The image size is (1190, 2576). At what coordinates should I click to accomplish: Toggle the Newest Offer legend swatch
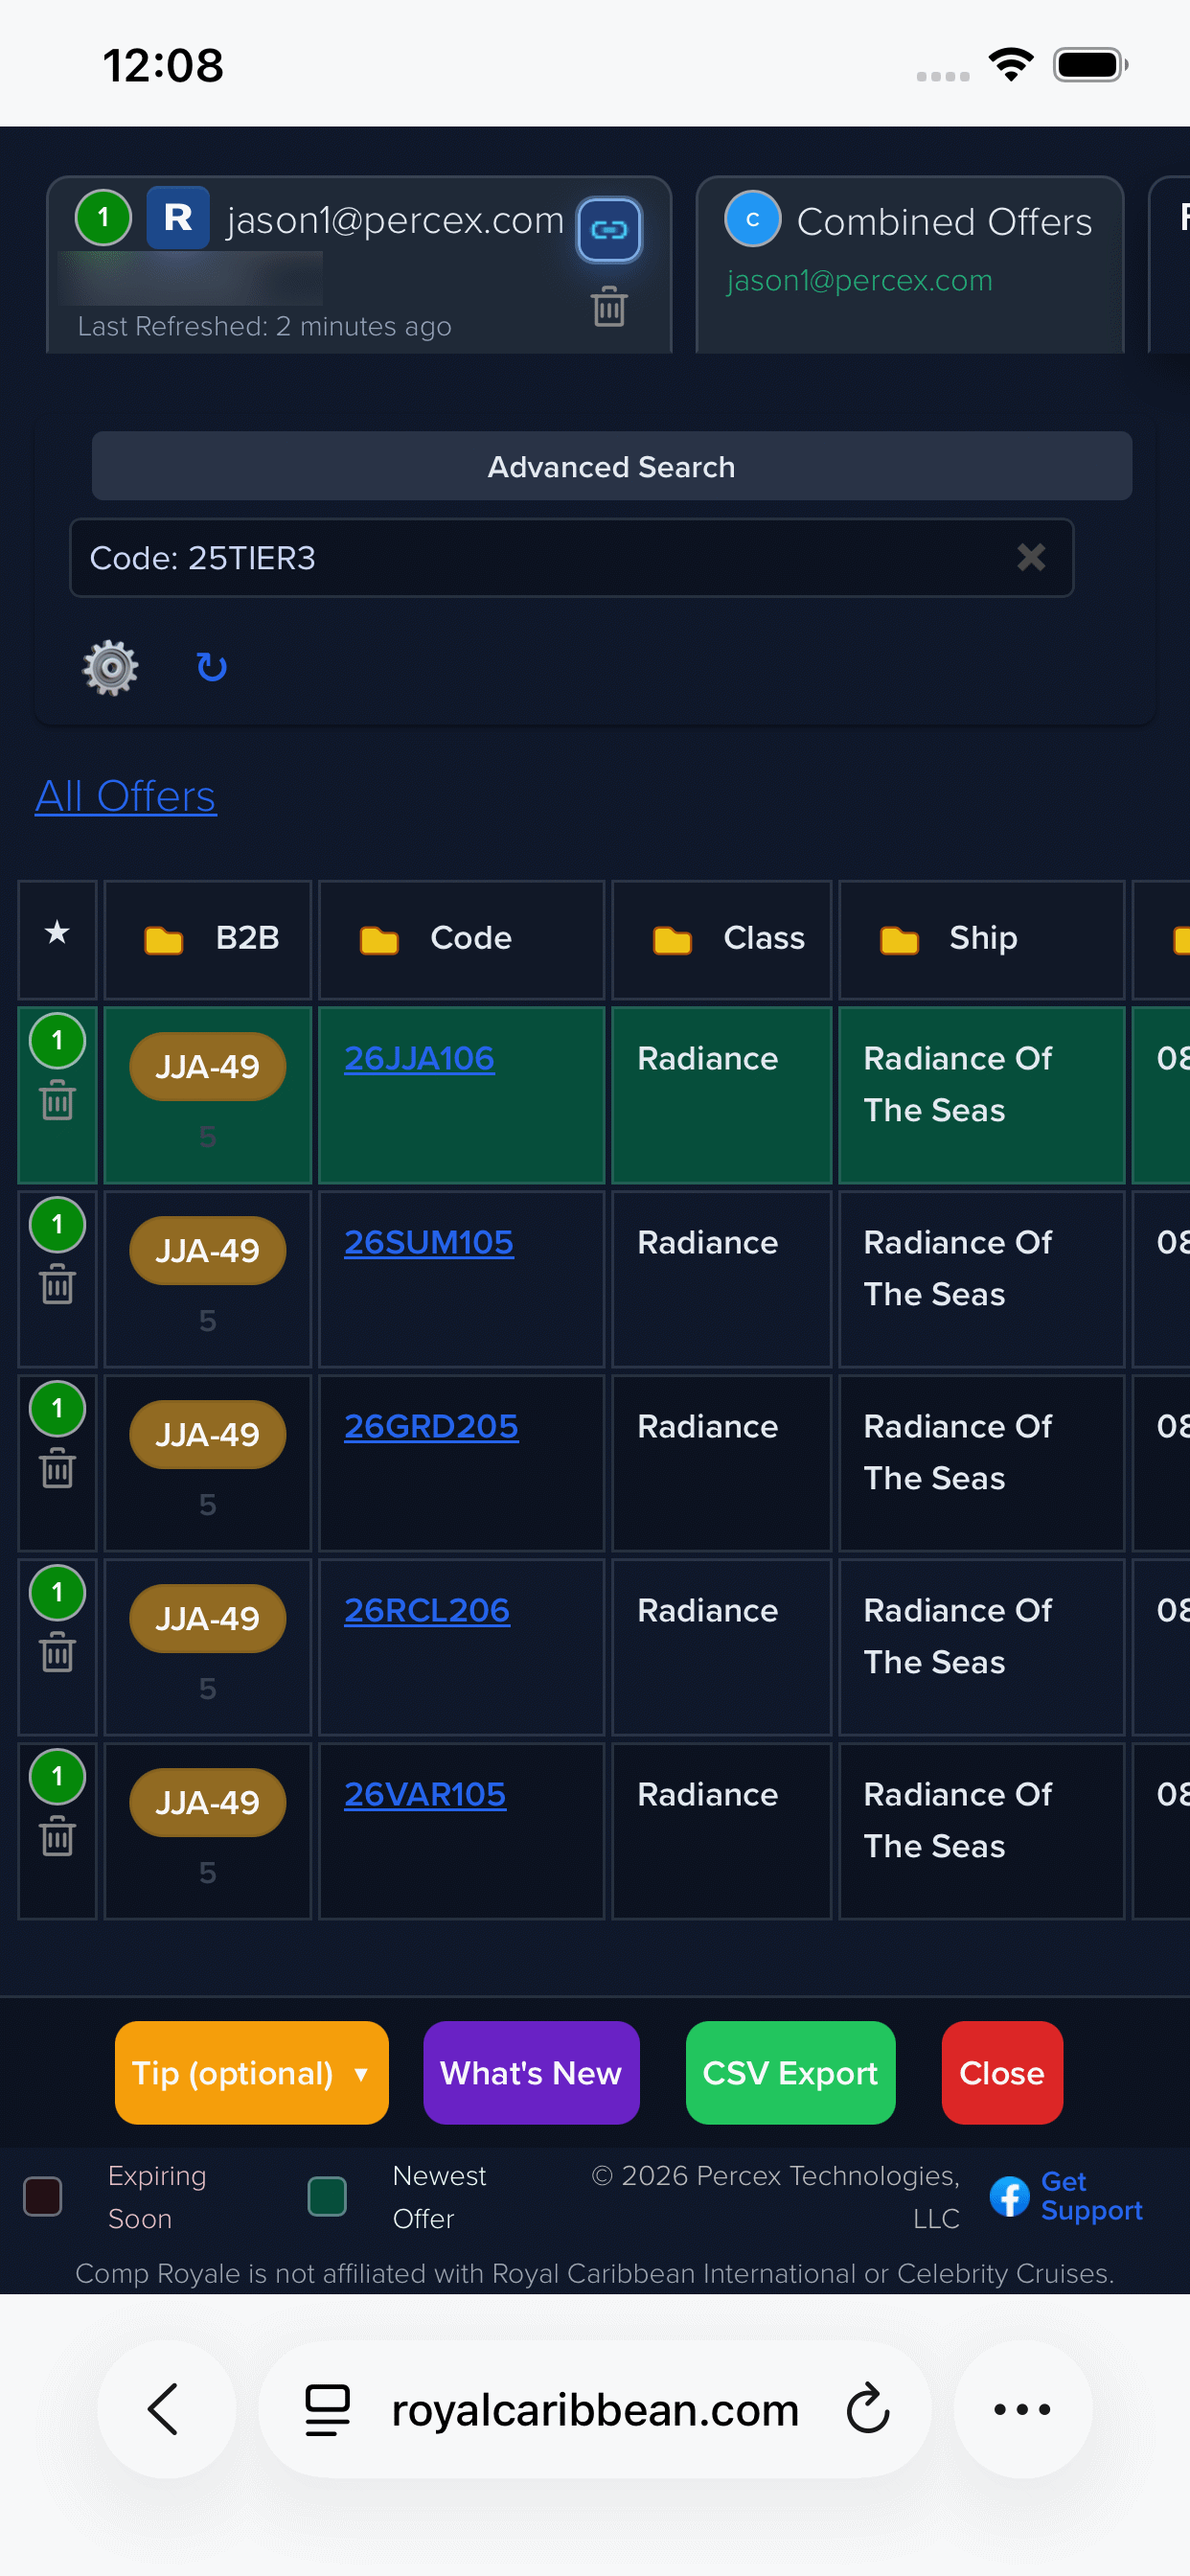327,2196
